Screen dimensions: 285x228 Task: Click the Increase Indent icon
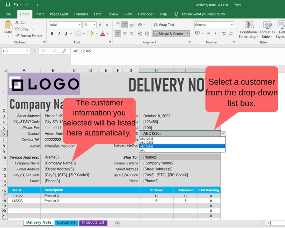(147, 34)
